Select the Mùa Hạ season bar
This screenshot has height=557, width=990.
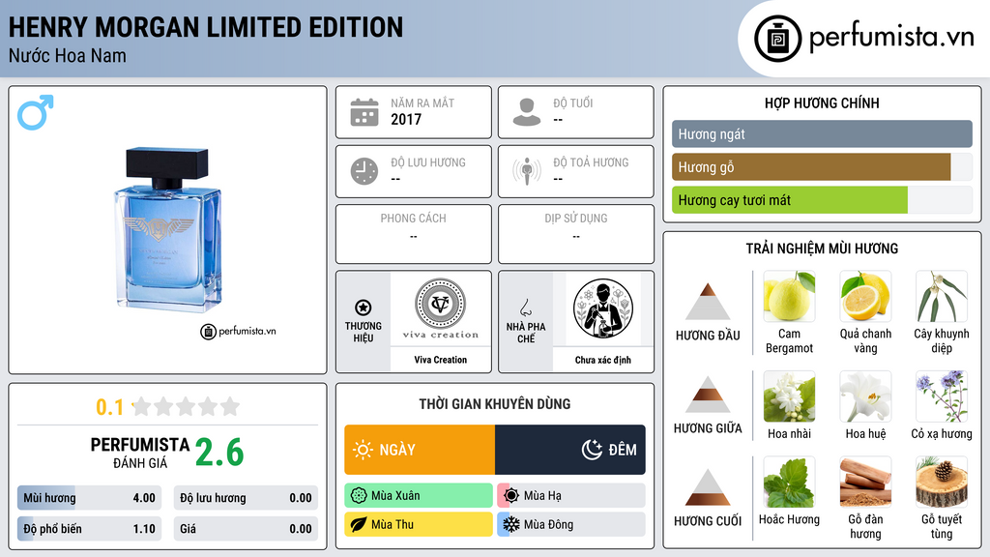pyautogui.click(x=571, y=496)
